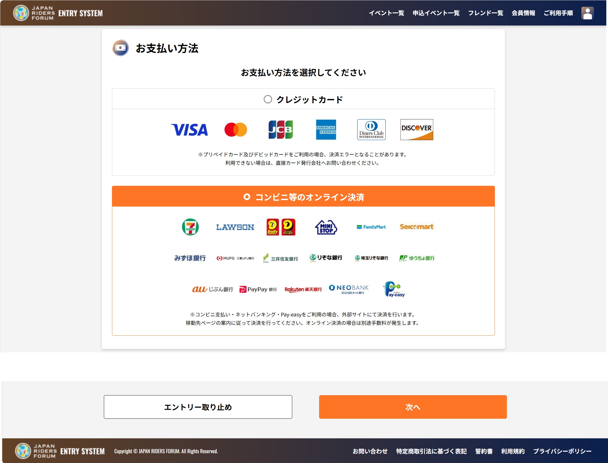Select the クレジットカード radio option

coord(268,99)
